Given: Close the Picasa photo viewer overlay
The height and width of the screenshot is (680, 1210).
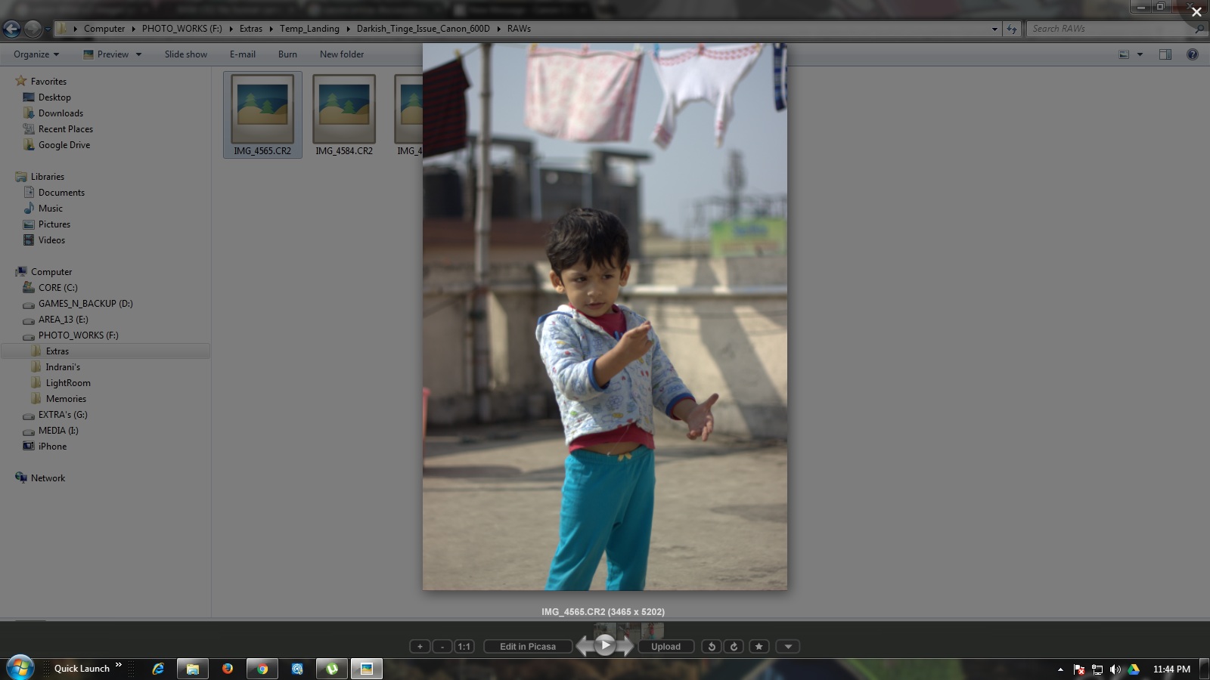Looking at the screenshot, I should pos(1196,12).
